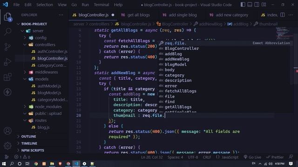The width and height of the screenshot is (298, 167).
Task: Open the Selection menu
Action: point(45,5)
